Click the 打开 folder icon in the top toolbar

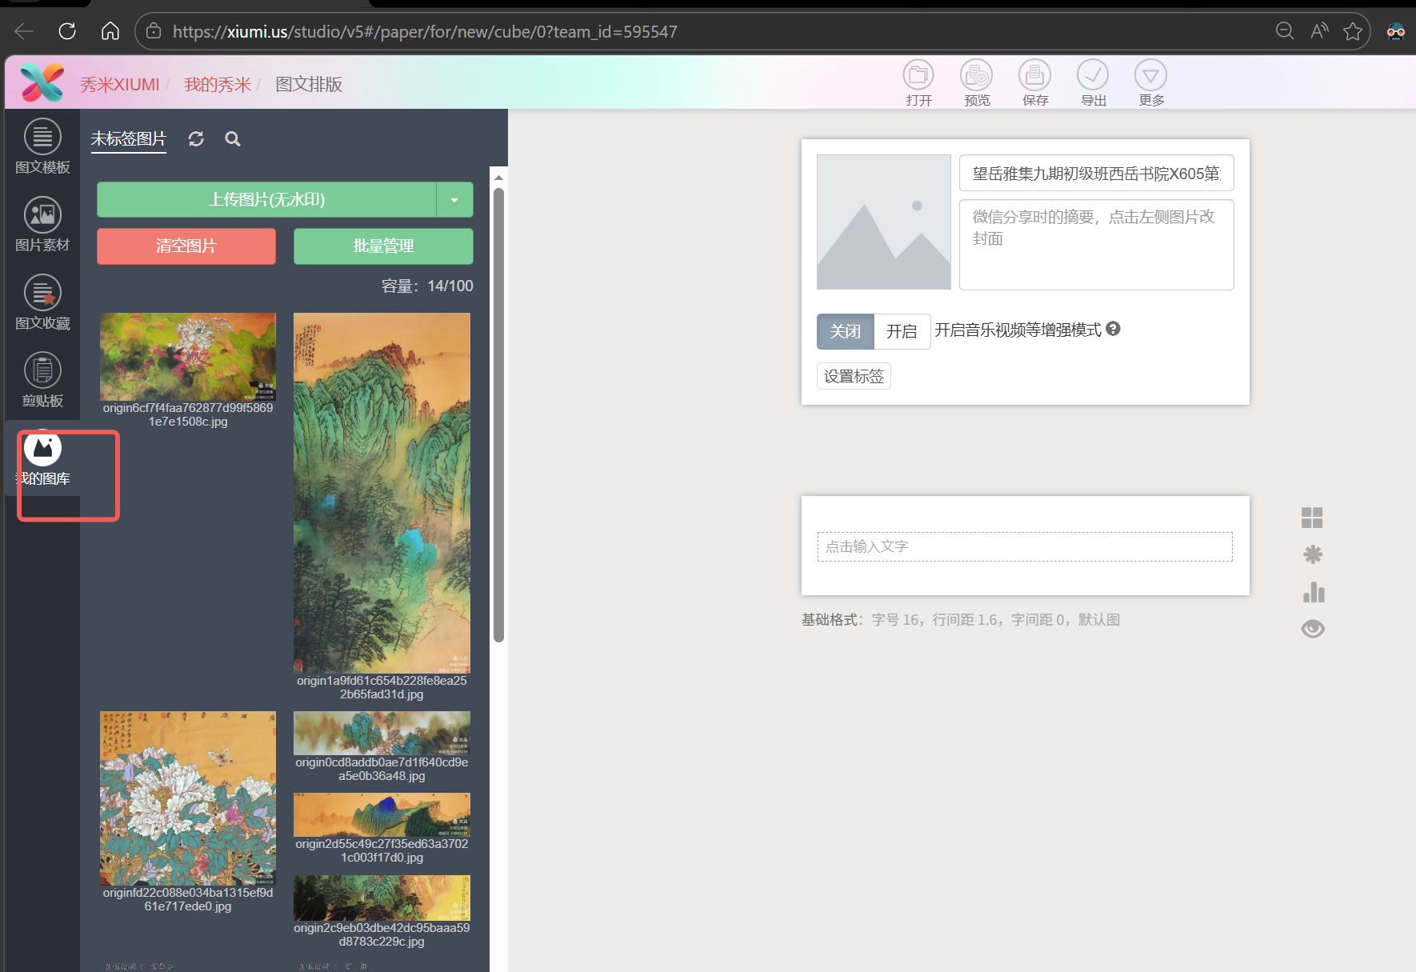pos(918,75)
